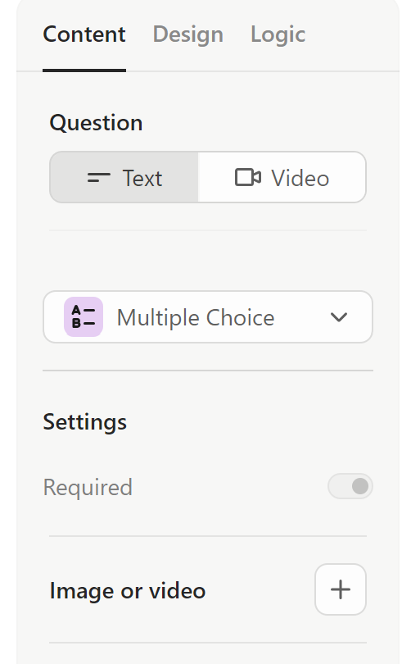Viewport: 411px width, 664px height.
Task: Add image or video with plus button
Action: tap(341, 589)
